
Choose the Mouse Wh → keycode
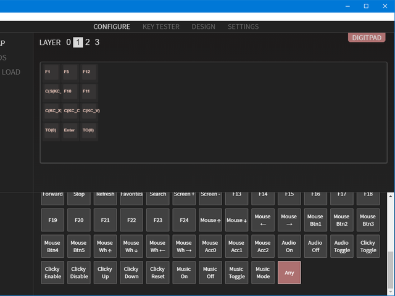(x=184, y=246)
